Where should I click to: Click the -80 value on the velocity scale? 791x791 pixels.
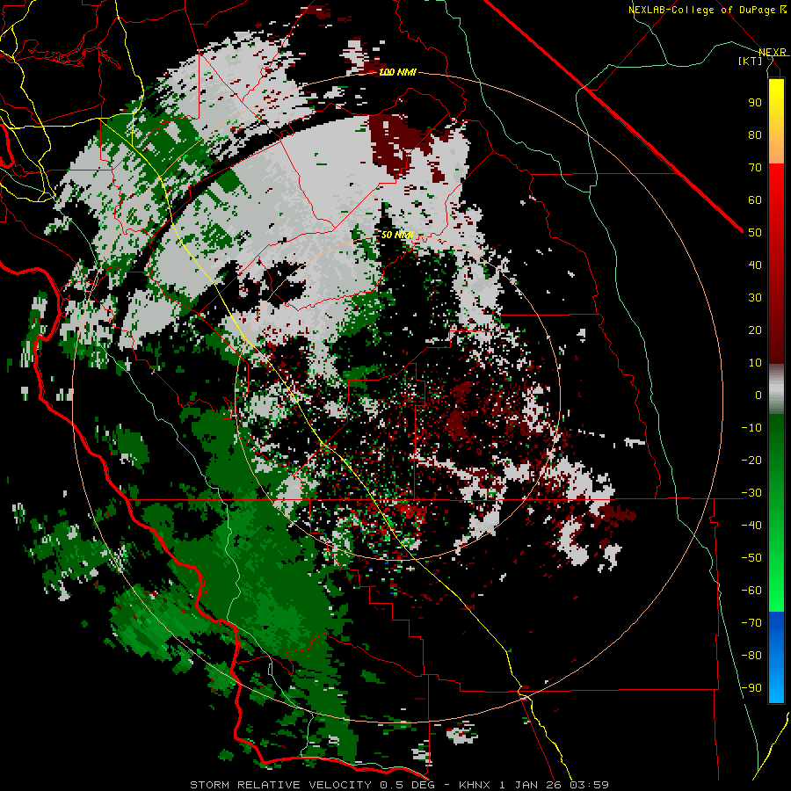[x=751, y=656]
